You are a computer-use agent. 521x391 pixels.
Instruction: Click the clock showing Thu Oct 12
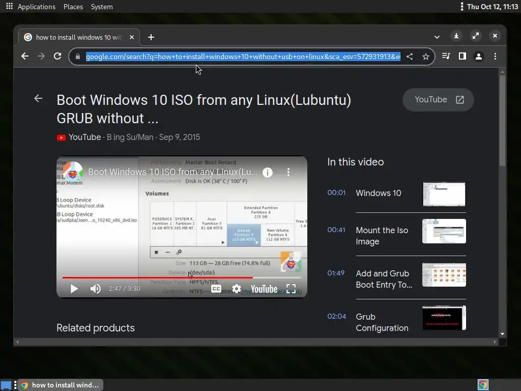pyautogui.click(x=492, y=7)
